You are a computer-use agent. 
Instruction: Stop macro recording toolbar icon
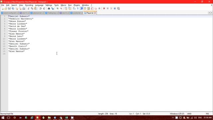(x=107, y=8)
